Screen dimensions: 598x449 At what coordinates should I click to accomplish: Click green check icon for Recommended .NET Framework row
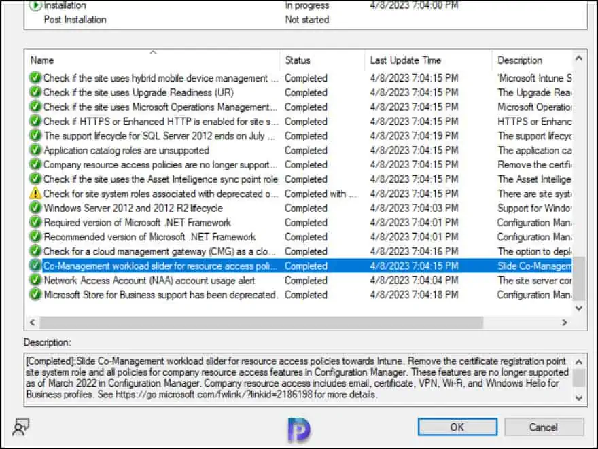click(x=35, y=237)
